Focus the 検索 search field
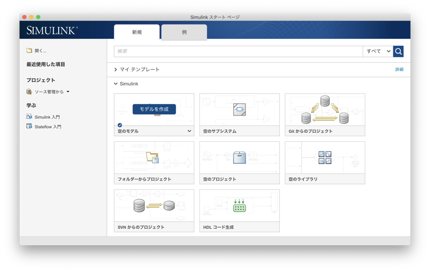This screenshot has height=271, width=430. tap(238, 51)
